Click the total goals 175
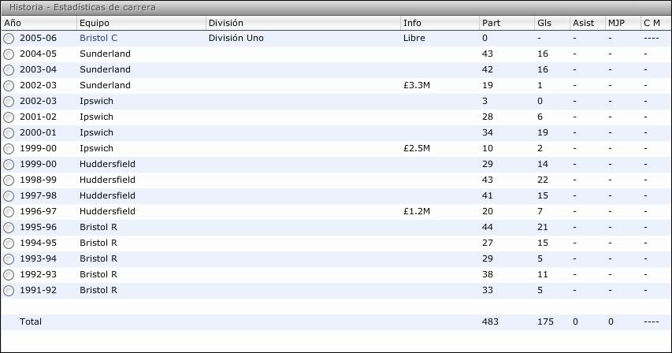Screen dimensions: 672x353 (x=546, y=321)
